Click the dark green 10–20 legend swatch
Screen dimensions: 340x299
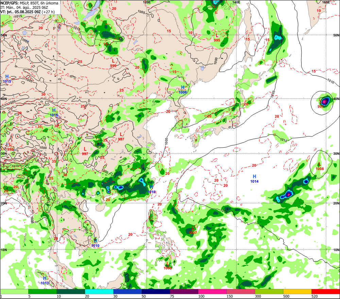point(71,292)
